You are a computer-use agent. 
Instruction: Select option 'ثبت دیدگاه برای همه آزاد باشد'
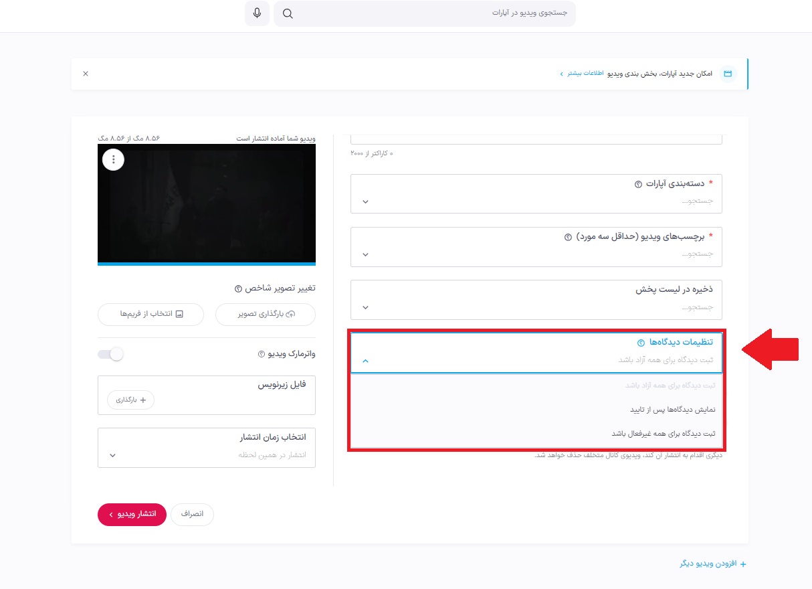click(x=536, y=386)
